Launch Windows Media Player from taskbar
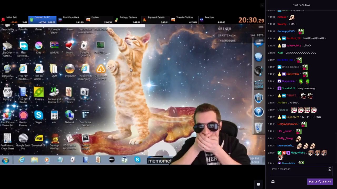Image resolution: width=337 pixels, height=189 pixels. [47, 160]
